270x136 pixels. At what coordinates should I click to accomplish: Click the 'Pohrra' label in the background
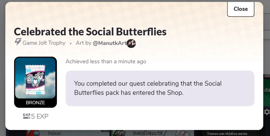pyautogui.click(x=54, y=133)
